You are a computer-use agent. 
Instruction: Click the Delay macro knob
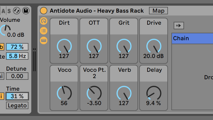[x=154, y=93]
